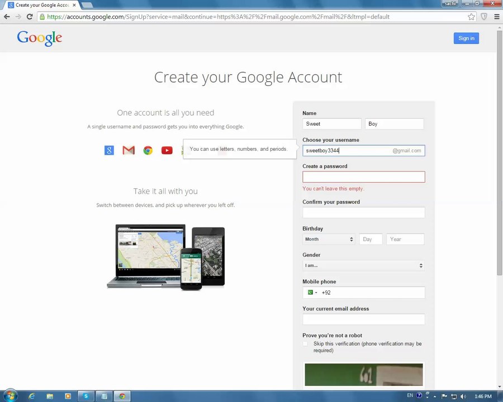Click the username field with sweetboy3344
The width and height of the screenshot is (503, 402).
(363, 151)
